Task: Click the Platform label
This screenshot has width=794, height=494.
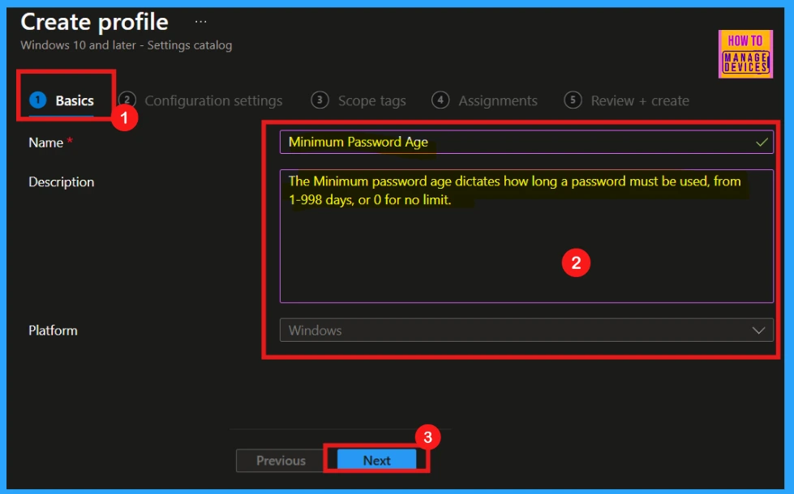Action: tap(53, 330)
